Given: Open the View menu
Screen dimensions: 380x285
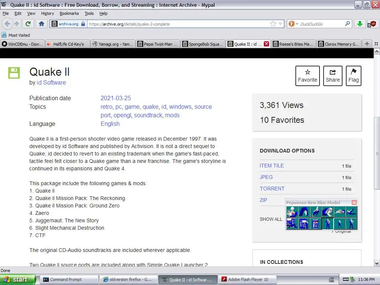Looking at the screenshot, I should (x=31, y=13).
